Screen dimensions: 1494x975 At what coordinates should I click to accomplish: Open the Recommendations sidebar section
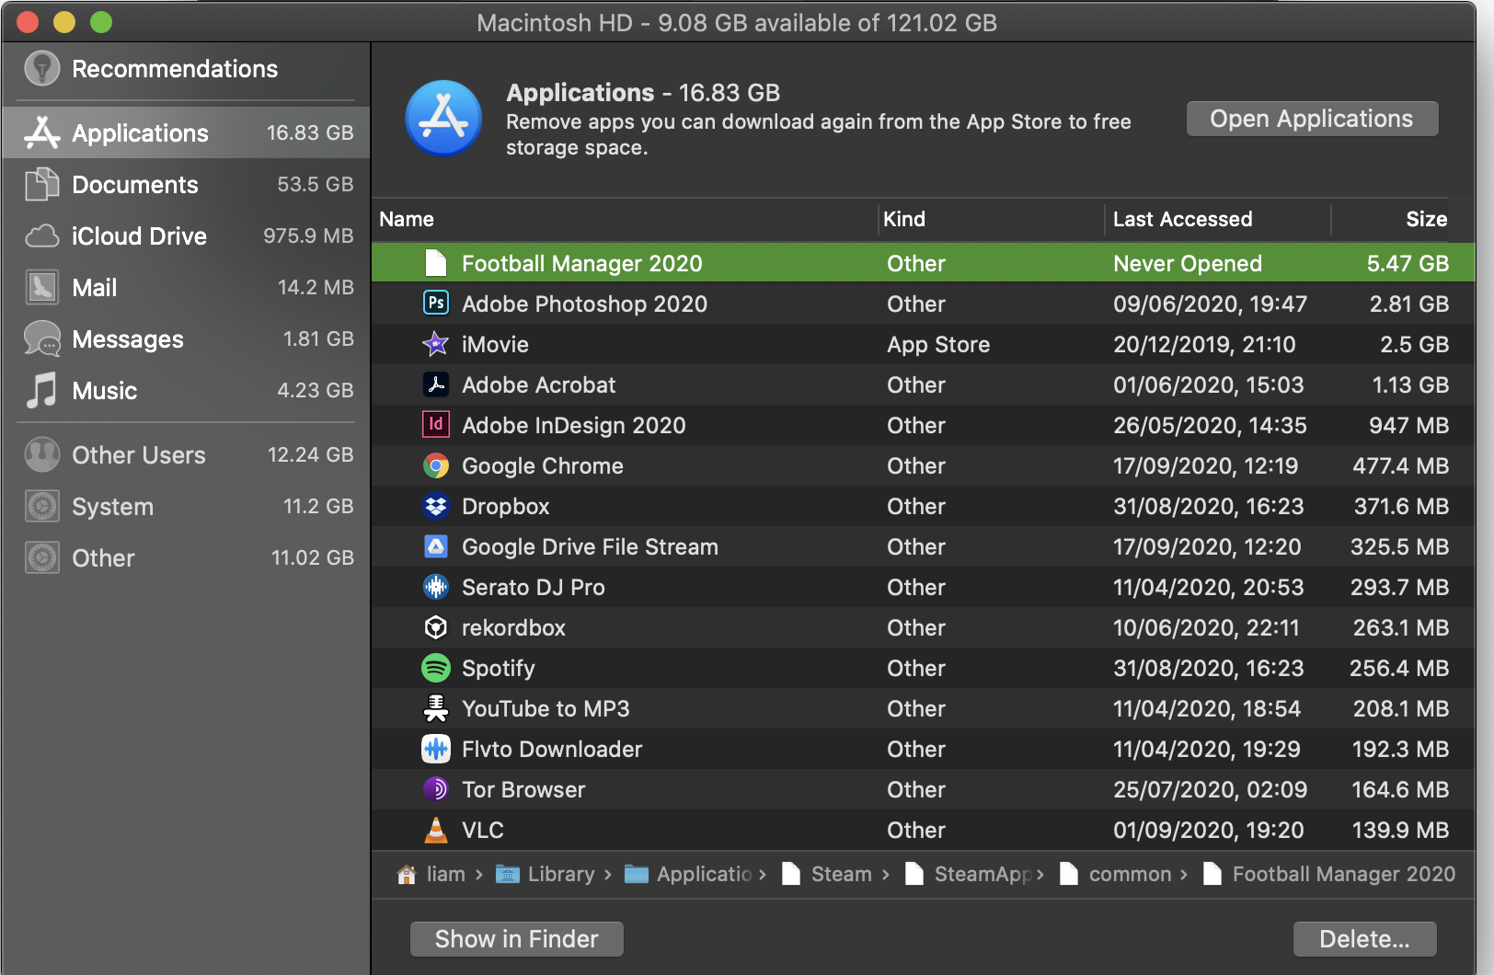pos(174,69)
